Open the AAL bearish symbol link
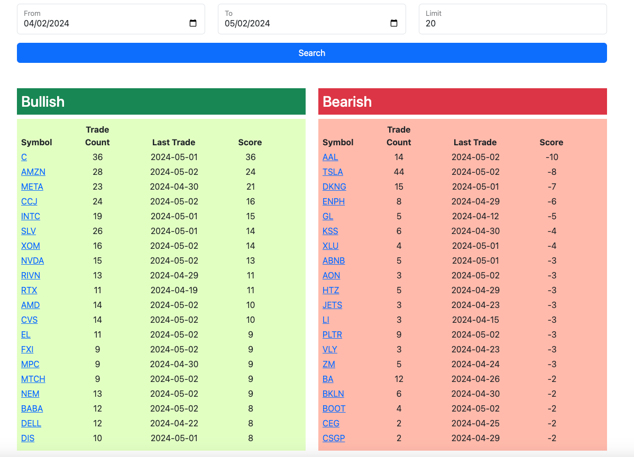634x457 pixels. click(330, 157)
